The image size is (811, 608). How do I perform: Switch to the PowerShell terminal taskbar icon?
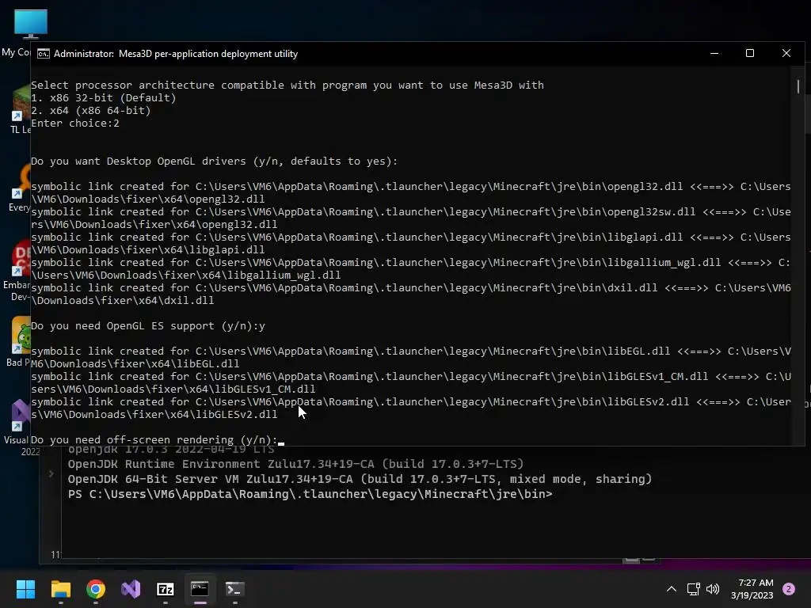pyautogui.click(x=234, y=589)
